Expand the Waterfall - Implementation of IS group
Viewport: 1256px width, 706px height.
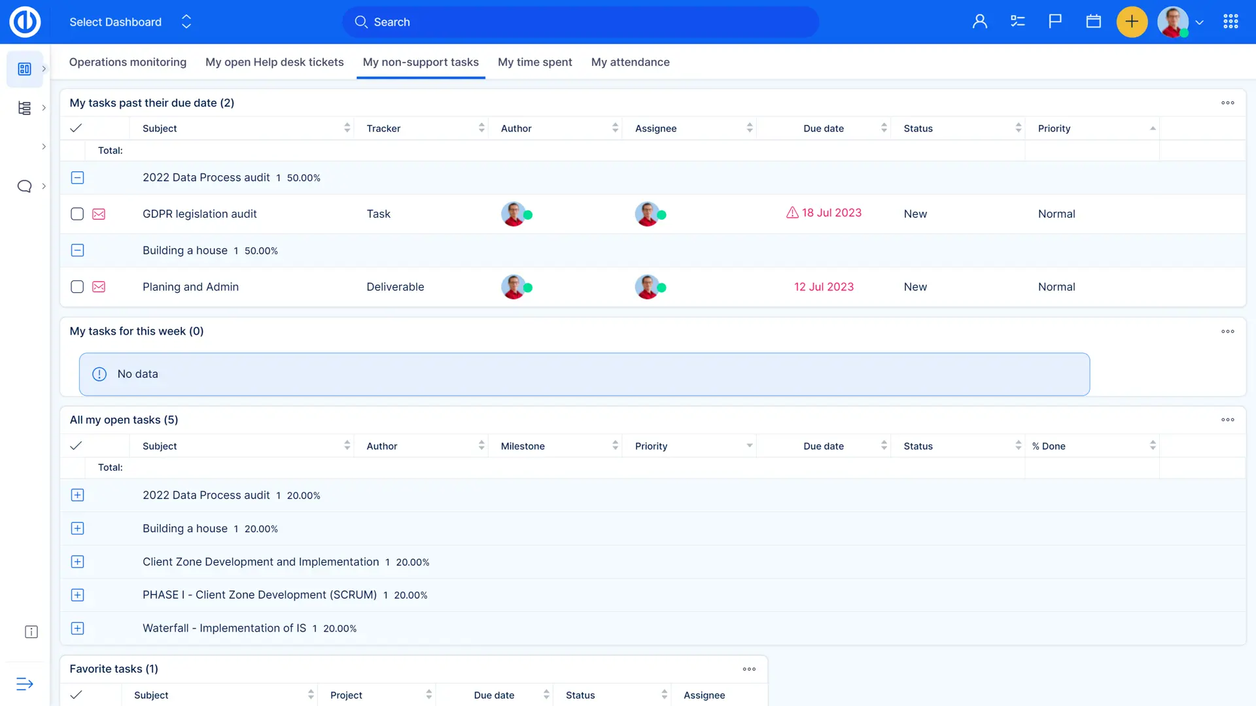click(x=77, y=628)
